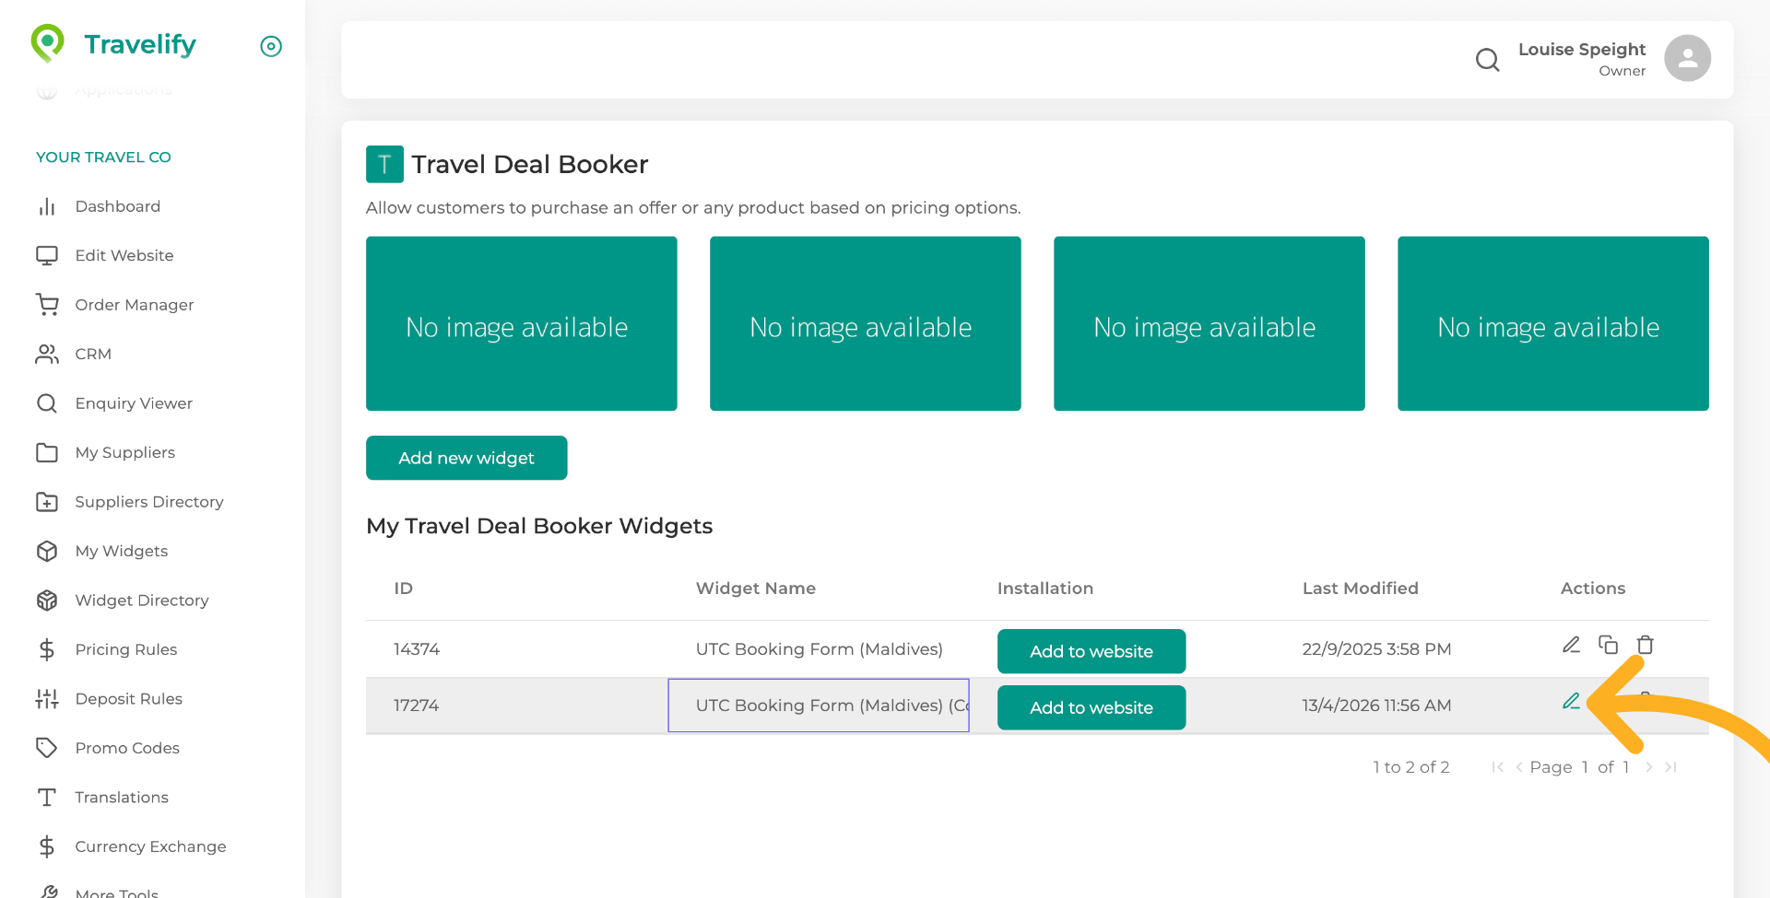
Task: Click the Enquiry Viewer magnifier icon
Action: 47,402
